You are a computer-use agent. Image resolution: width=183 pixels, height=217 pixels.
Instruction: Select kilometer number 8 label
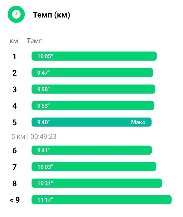14,183
